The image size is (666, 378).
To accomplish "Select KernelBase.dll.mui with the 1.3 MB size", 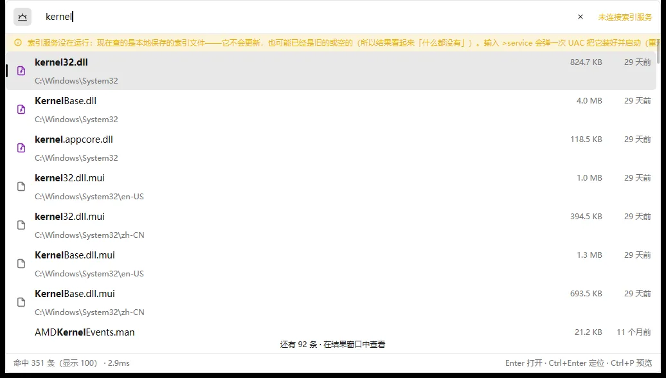I will 331,264.
